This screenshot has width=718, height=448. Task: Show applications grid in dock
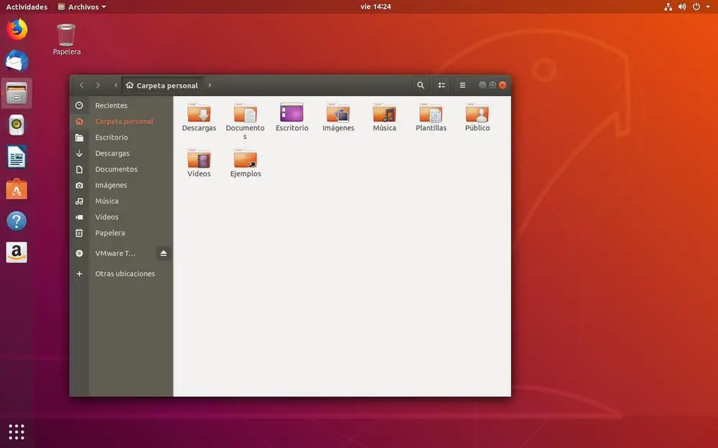pyautogui.click(x=17, y=431)
